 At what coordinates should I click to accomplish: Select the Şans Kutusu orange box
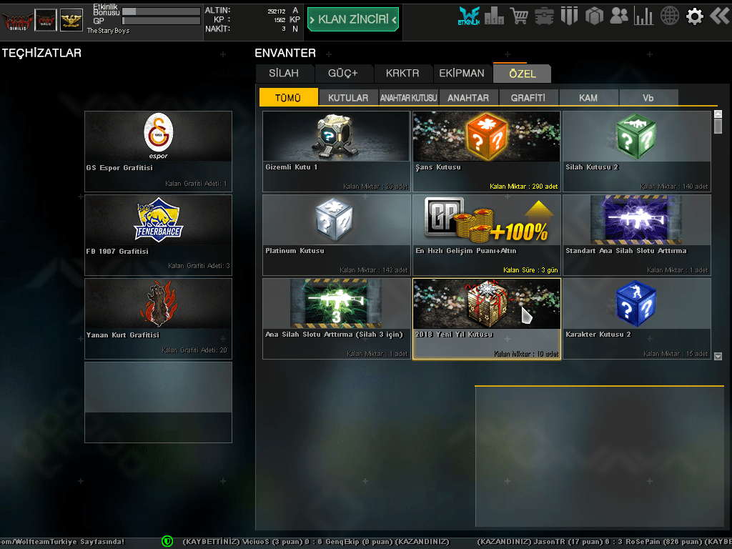click(486, 152)
